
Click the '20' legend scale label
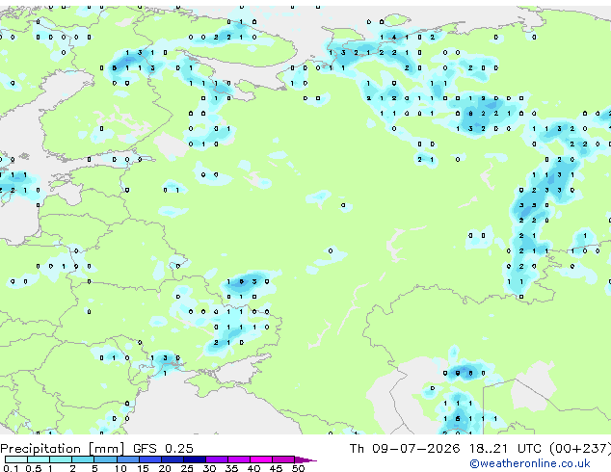coord(165,468)
